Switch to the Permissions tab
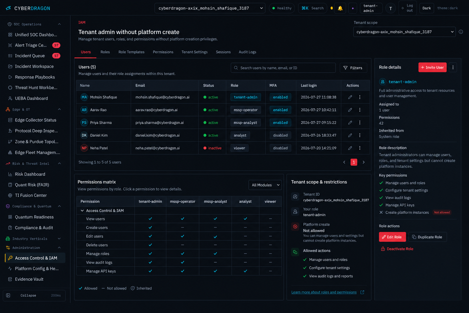469x313 pixels. pyautogui.click(x=163, y=52)
